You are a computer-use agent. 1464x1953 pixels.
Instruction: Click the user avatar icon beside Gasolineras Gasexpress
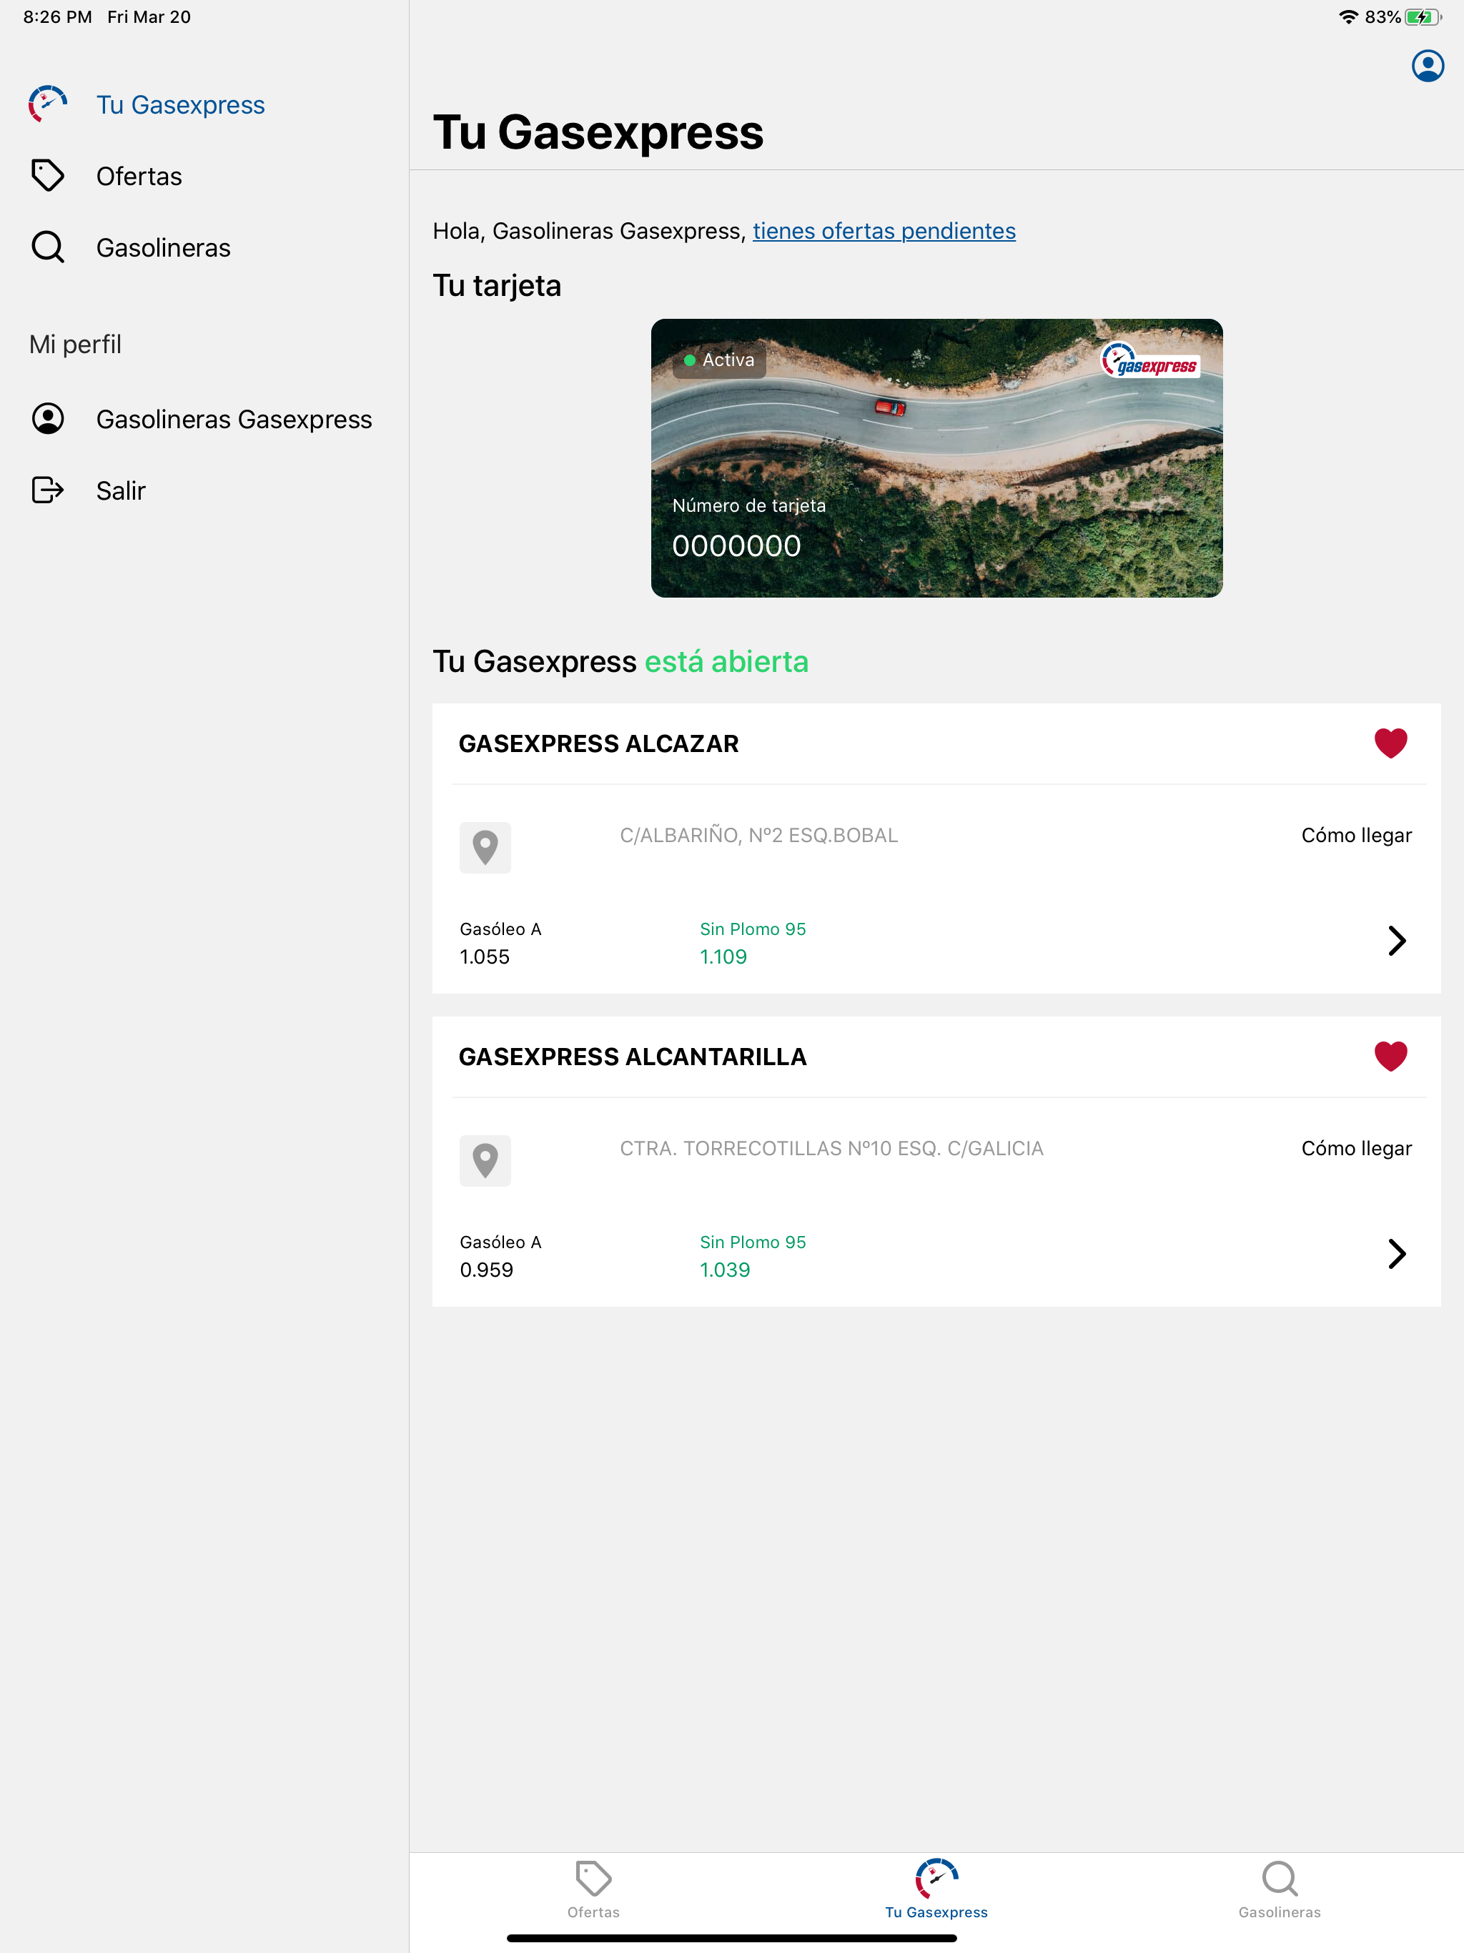tap(48, 418)
